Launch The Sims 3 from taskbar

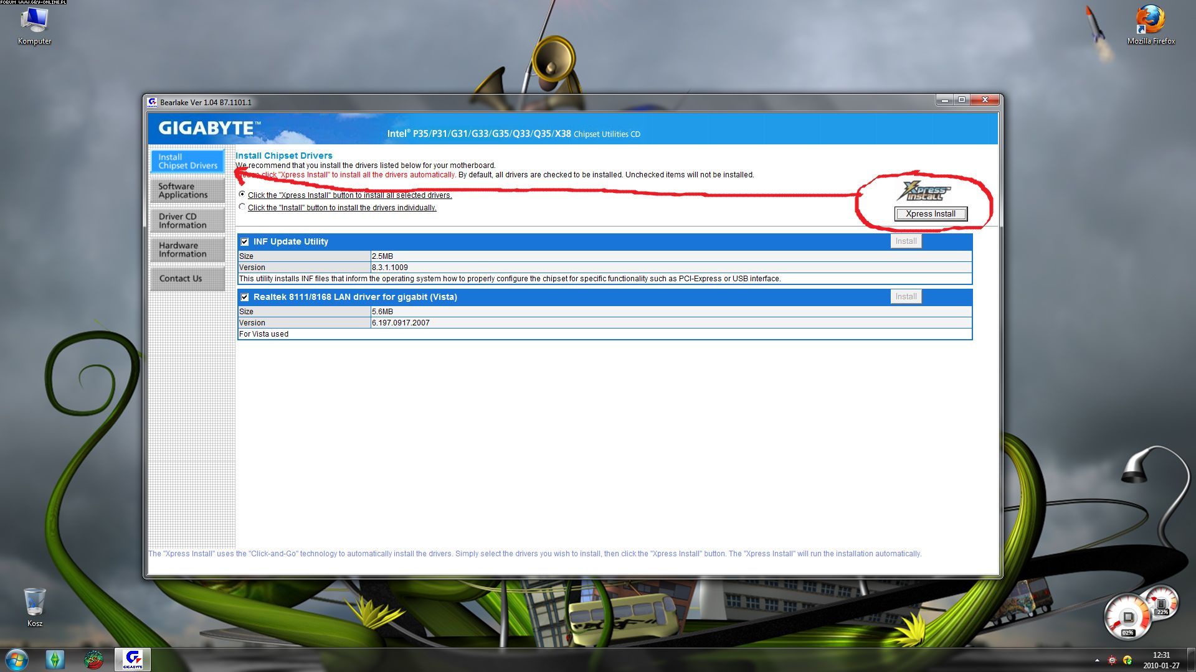55,660
